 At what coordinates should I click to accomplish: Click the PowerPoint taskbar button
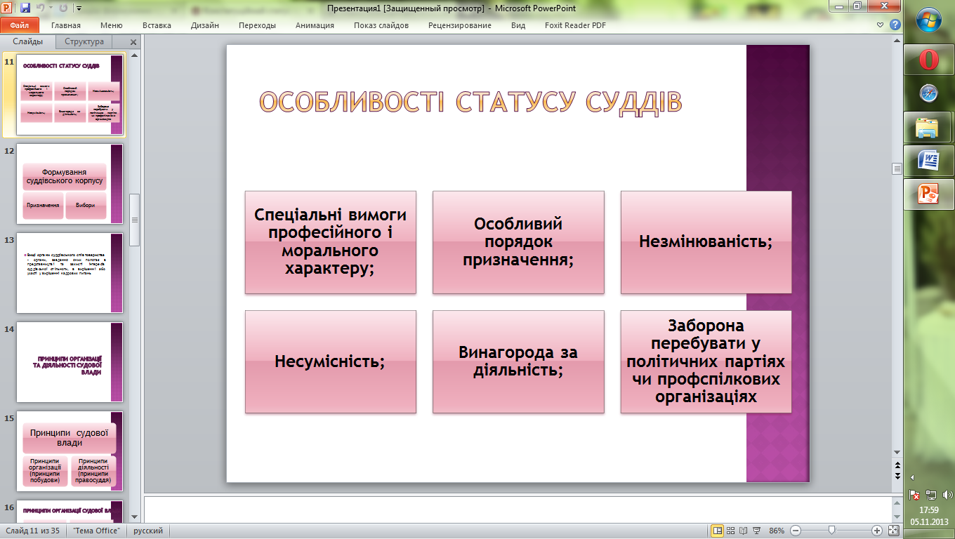(928, 194)
